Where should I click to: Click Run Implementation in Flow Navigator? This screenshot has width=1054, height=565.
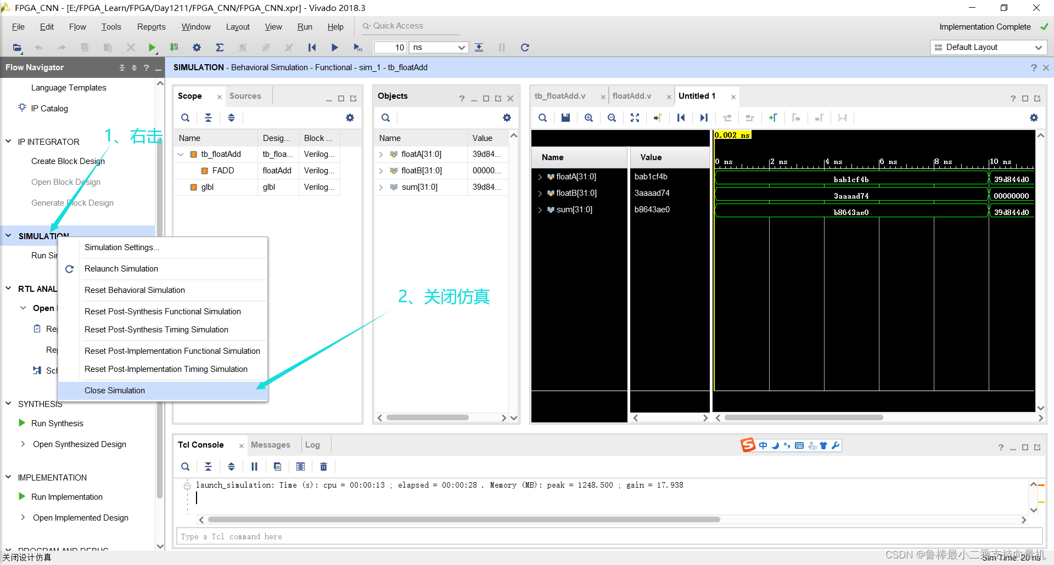(67, 497)
